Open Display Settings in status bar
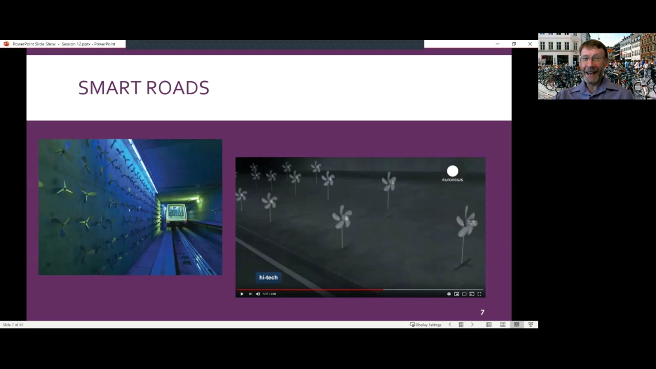The image size is (656, 369). 426,325
